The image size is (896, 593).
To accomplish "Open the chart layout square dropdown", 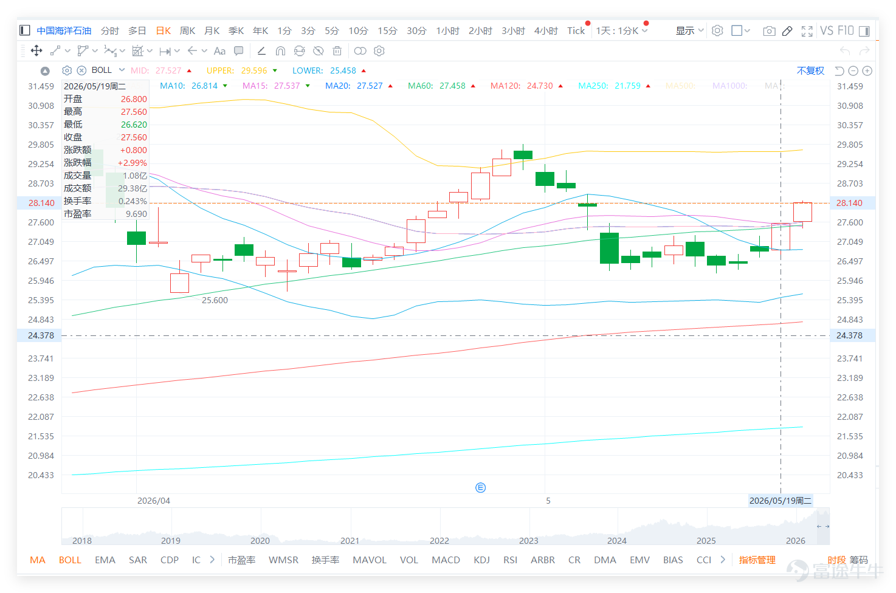I will [x=740, y=30].
